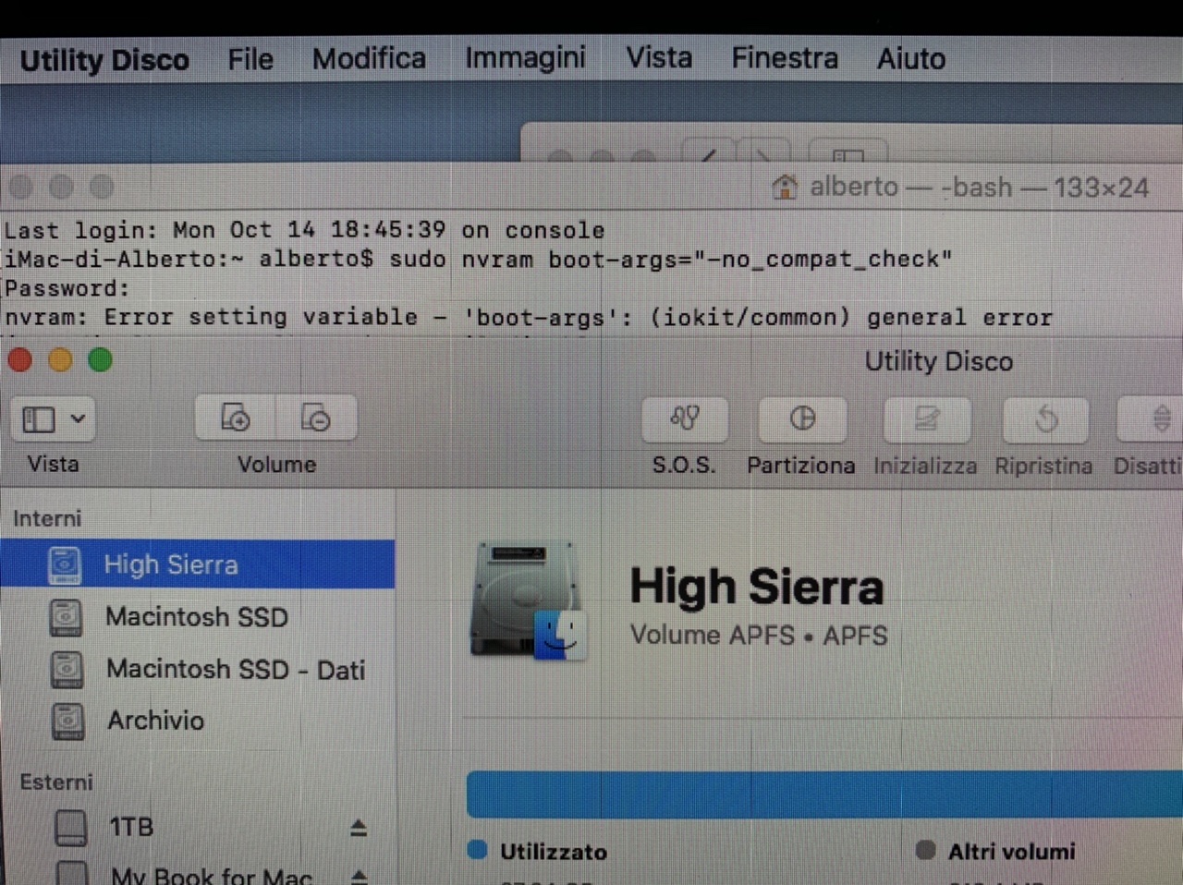
Task: Click the High Sierra disk icon in sidebar
Action: pos(66,565)
